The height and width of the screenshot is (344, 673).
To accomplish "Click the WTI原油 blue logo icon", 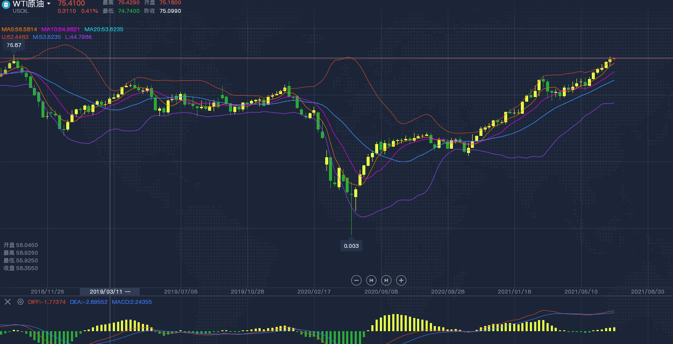I will [x=6, y=5].
